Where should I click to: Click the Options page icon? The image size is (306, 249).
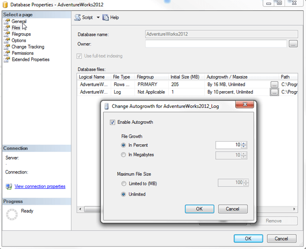tap(7, 40)
